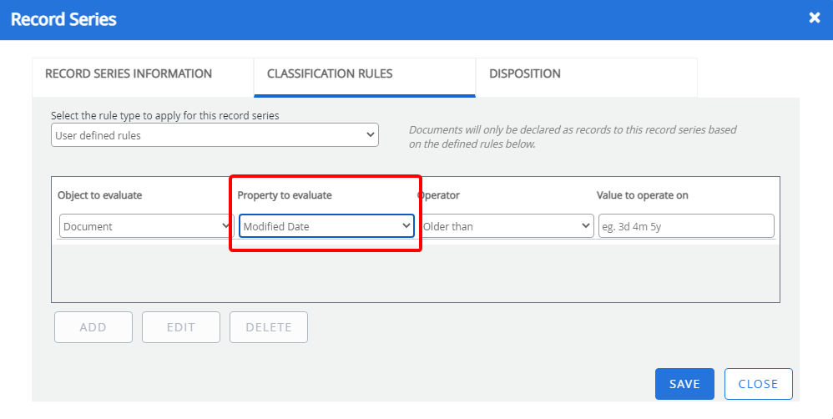Click the Property to evaluate column label
The width and height of the screenshot is (833, 419).
click(285, 195)
